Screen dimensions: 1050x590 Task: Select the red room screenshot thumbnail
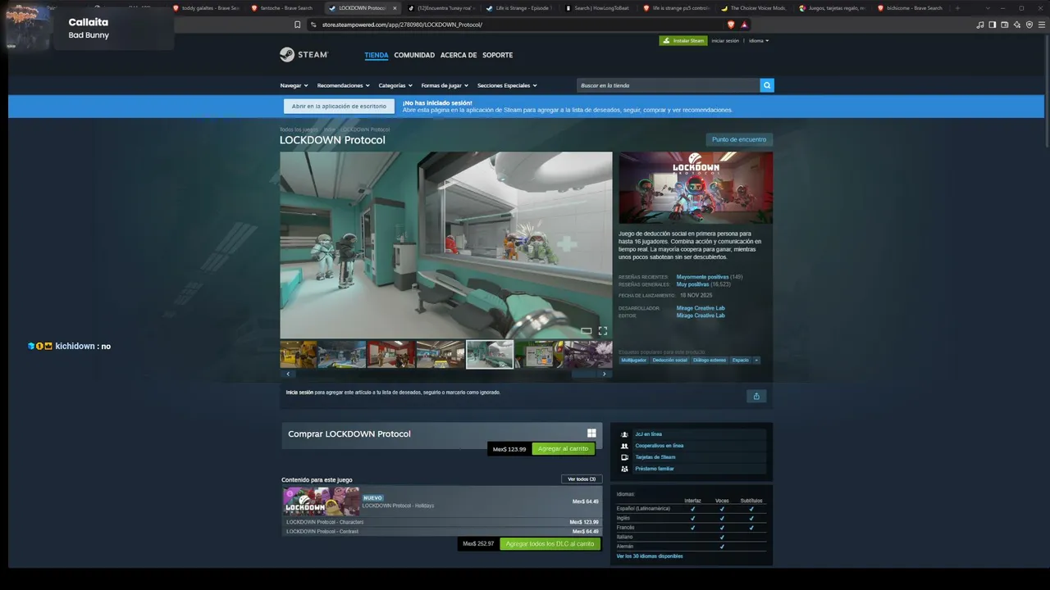click(390, 354)
